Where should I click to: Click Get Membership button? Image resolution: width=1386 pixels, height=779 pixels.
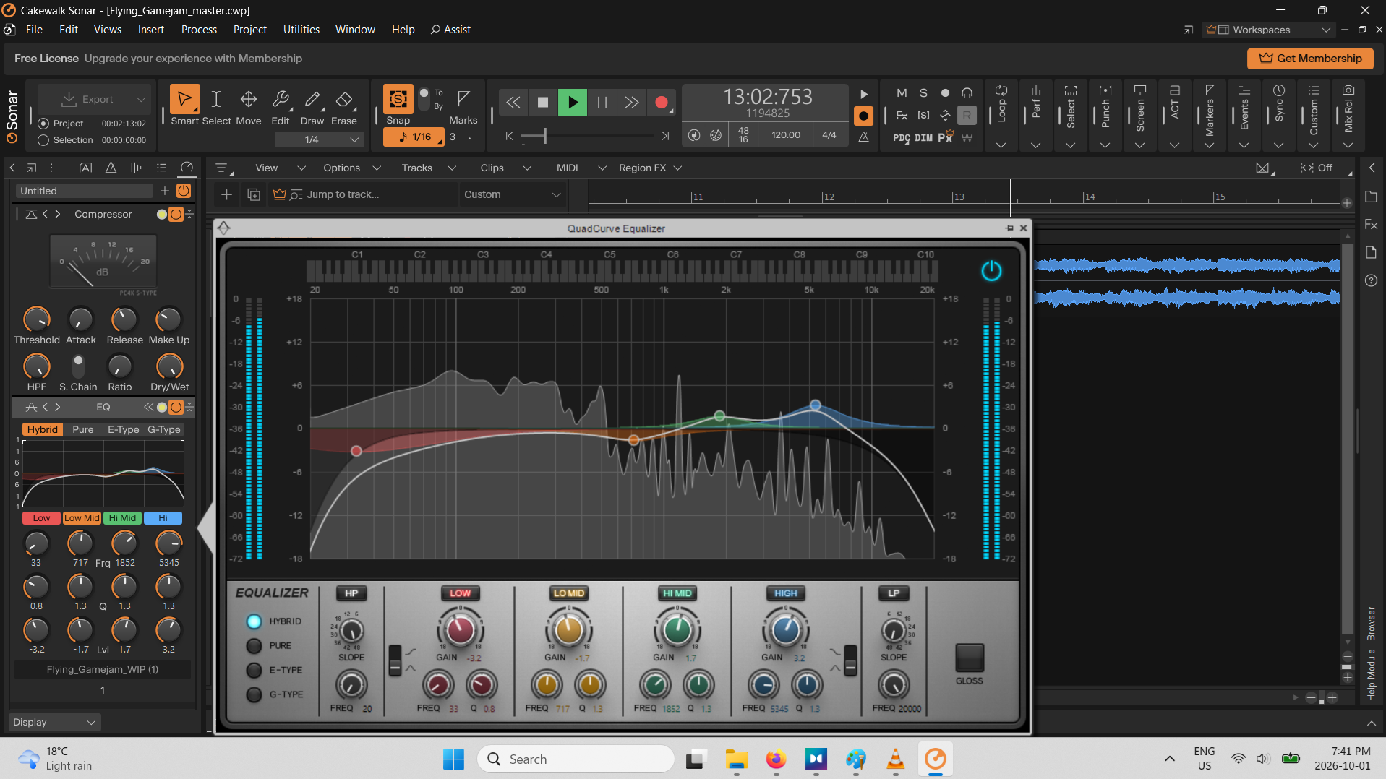(x=1310, y=59)
